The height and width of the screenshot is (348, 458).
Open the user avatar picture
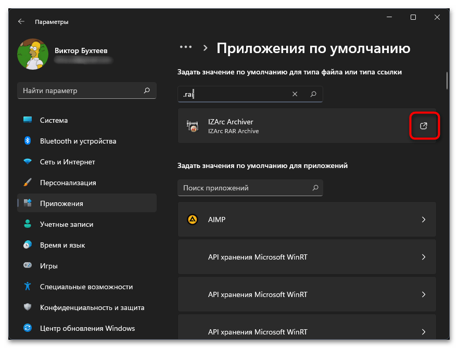point(33,54)
